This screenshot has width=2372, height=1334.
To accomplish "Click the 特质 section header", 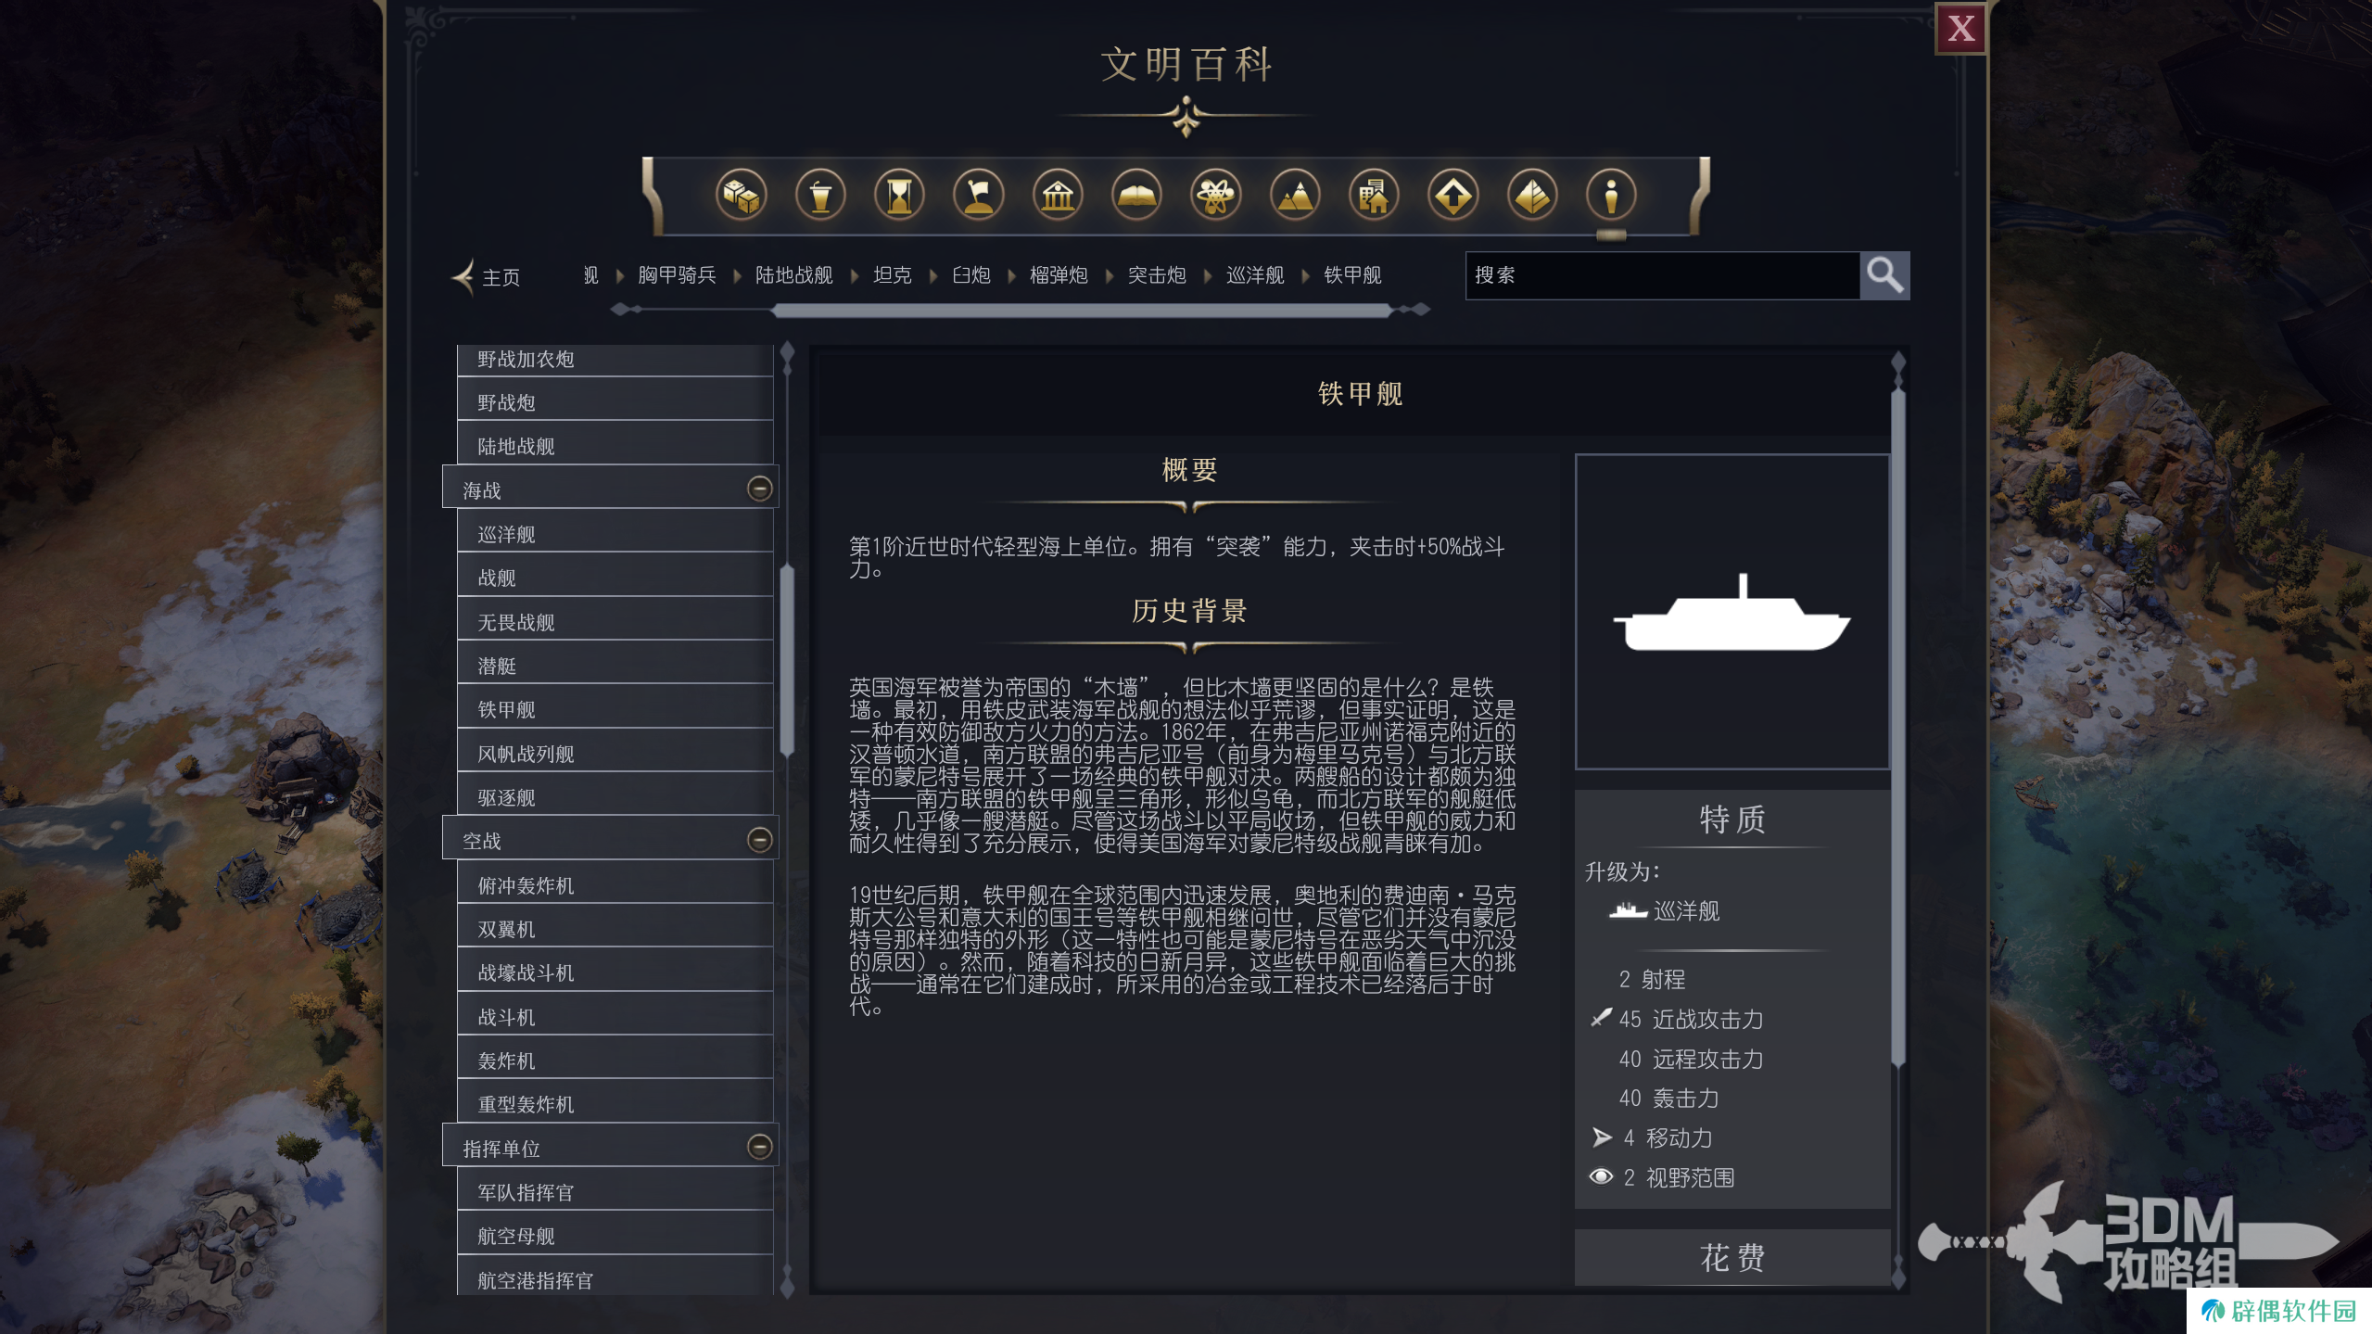I will [x=1731, y=819].
